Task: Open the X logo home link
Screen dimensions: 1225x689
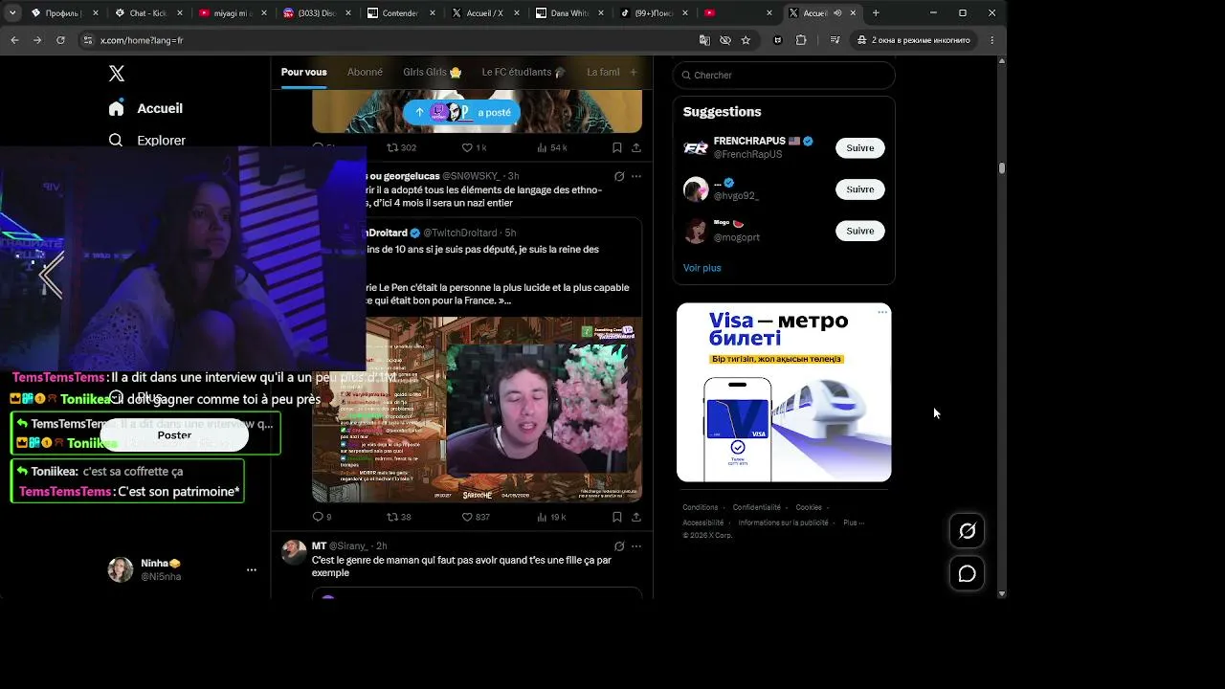Action: 117,74
